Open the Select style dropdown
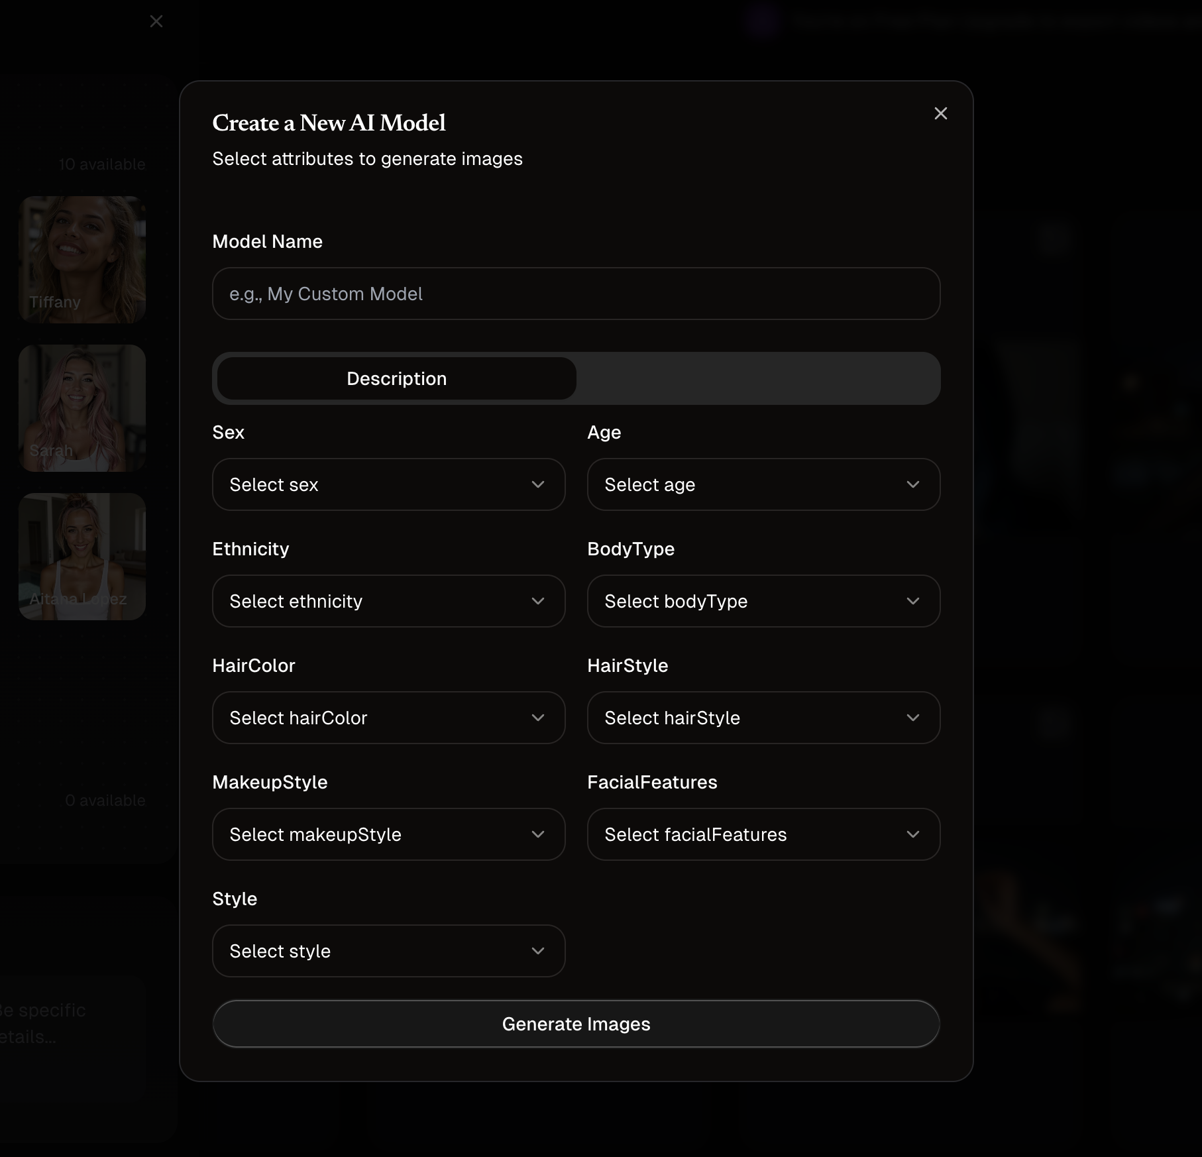This screenshot has height=1157, width=1202. click(x=388, y=951)
